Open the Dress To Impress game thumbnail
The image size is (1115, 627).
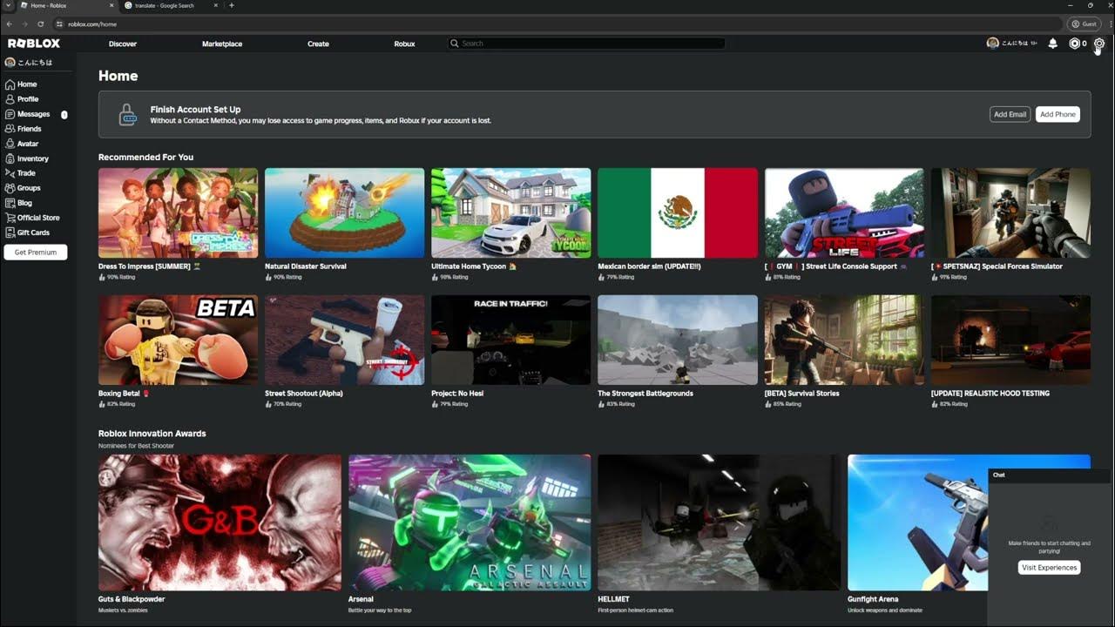pos(178,213)
